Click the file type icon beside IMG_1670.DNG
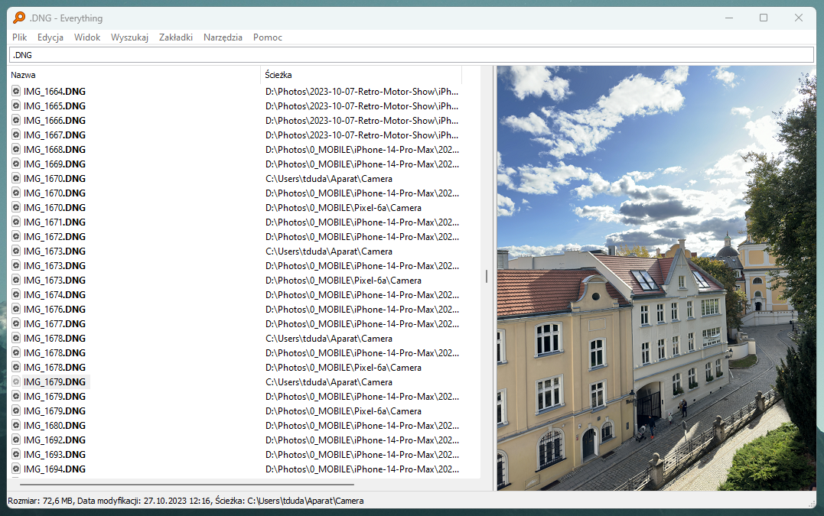The height and width of the screenshot is (516, 824). pyautogui.click(x=15, y=178)
